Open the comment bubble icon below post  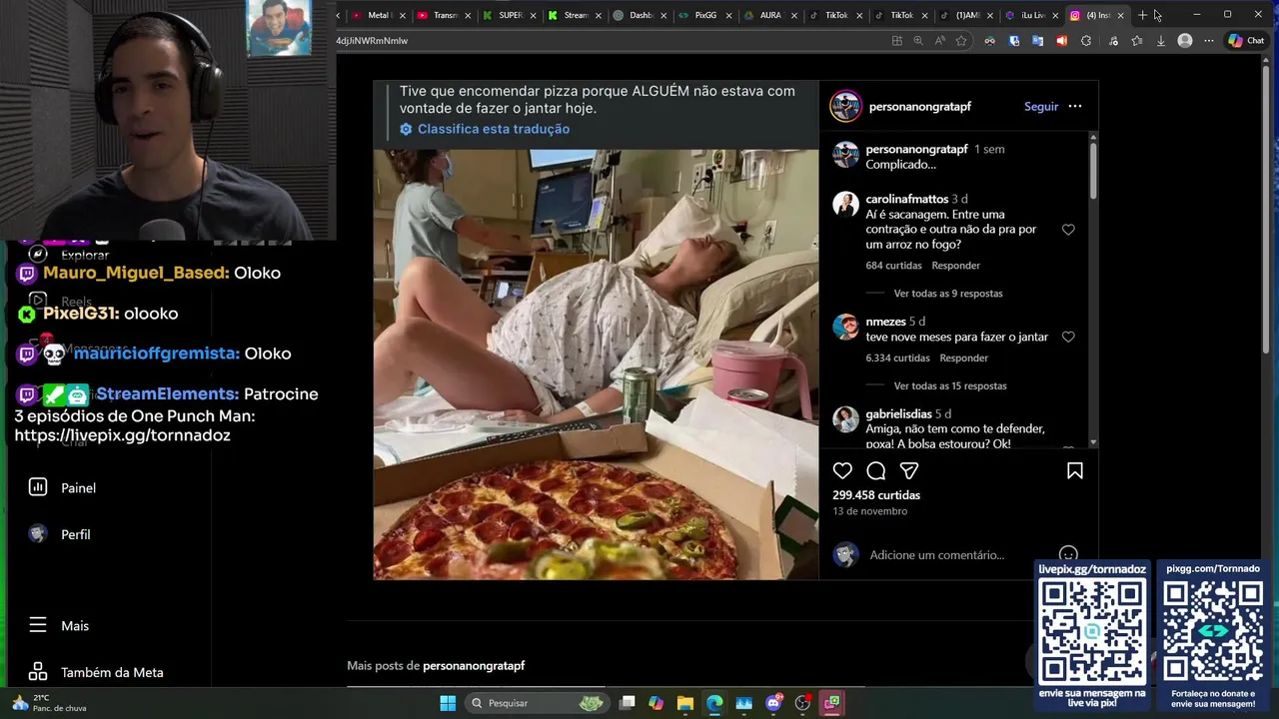(x=876, y=470)
